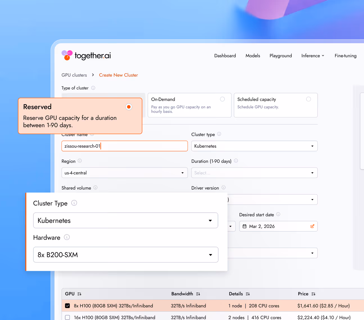Select the On-Demand radio button
This screenshot has height=320, width=364.
222,99
